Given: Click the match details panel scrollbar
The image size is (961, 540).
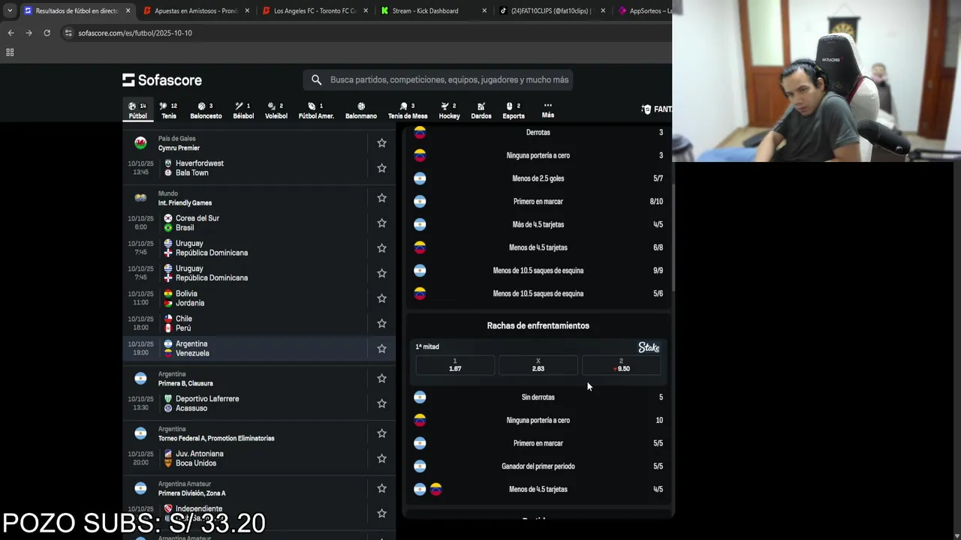Looking at the screenshot, I should pos(673,238).
